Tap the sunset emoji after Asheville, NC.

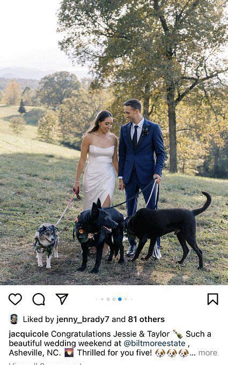pos(69,353)
